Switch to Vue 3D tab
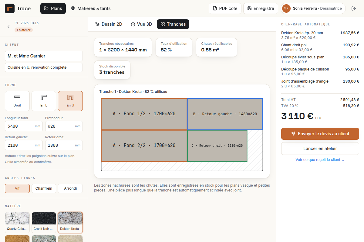The height and width of the screenshot is (242, 364). pos(141,24)
